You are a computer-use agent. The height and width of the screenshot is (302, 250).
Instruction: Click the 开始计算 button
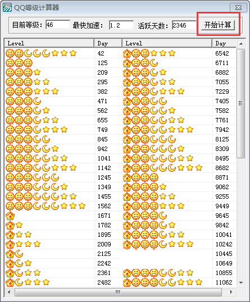[x=218, y=25]
